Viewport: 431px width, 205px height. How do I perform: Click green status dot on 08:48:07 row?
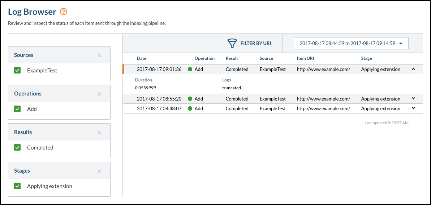190,108
